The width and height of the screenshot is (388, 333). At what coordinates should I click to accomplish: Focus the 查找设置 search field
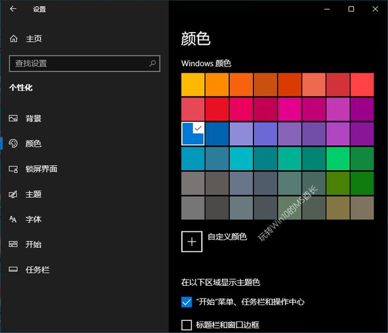click(85, 64)
